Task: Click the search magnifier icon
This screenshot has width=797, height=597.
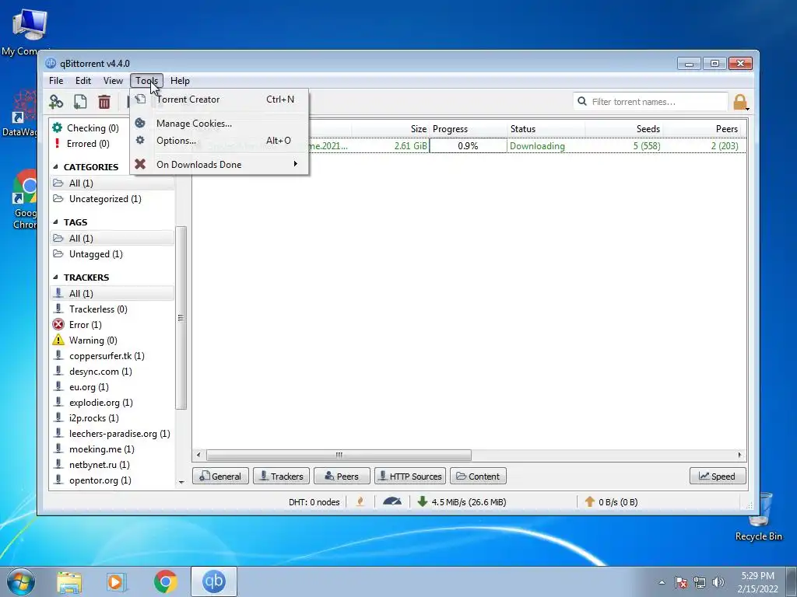Action: [x=582, y=102]
